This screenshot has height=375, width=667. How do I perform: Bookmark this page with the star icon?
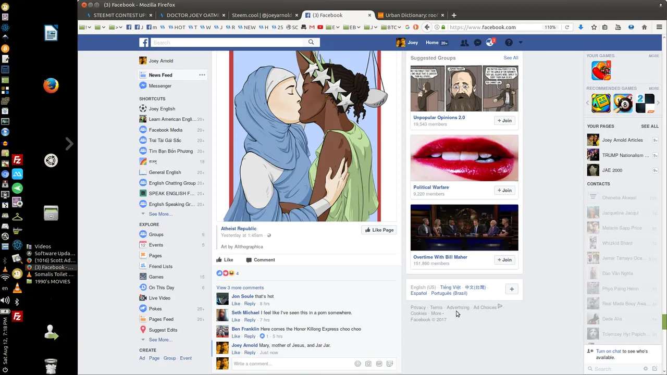[594, 27]
